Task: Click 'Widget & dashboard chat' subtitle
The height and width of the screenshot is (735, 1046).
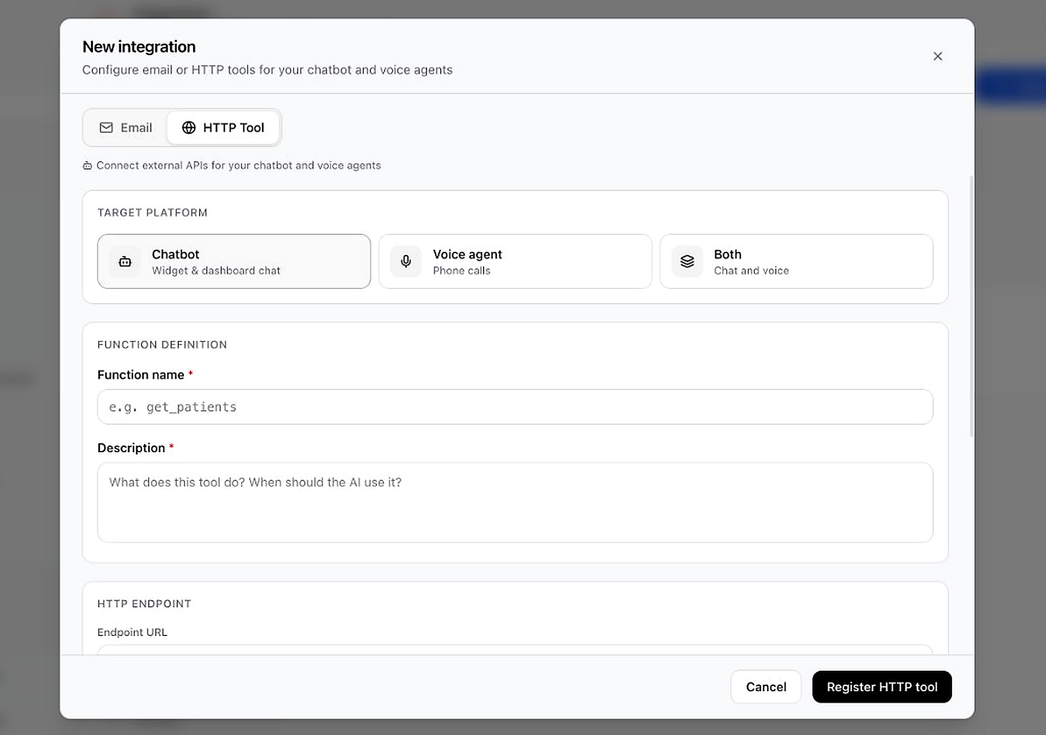Action: pos(216,271)
